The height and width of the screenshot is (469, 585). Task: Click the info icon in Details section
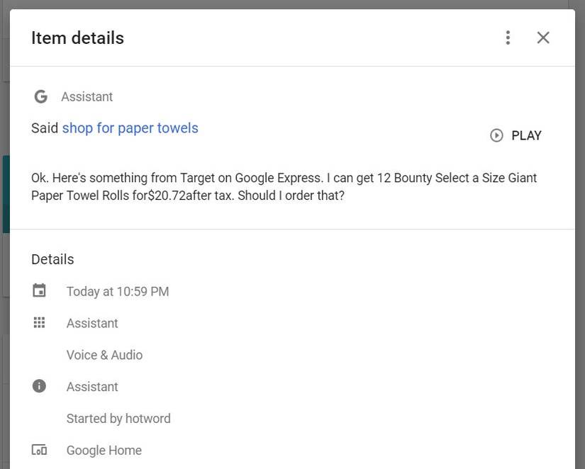pos(40,386)
